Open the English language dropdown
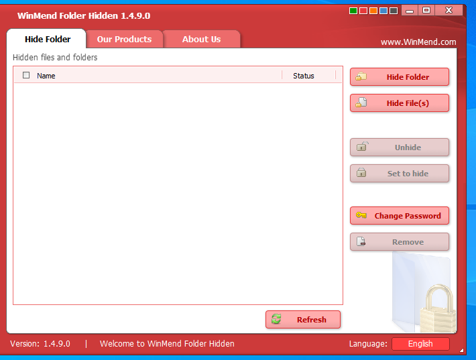The height and width of the screenshot is (360, 476). pyautogui.click(x=420, y=344)
